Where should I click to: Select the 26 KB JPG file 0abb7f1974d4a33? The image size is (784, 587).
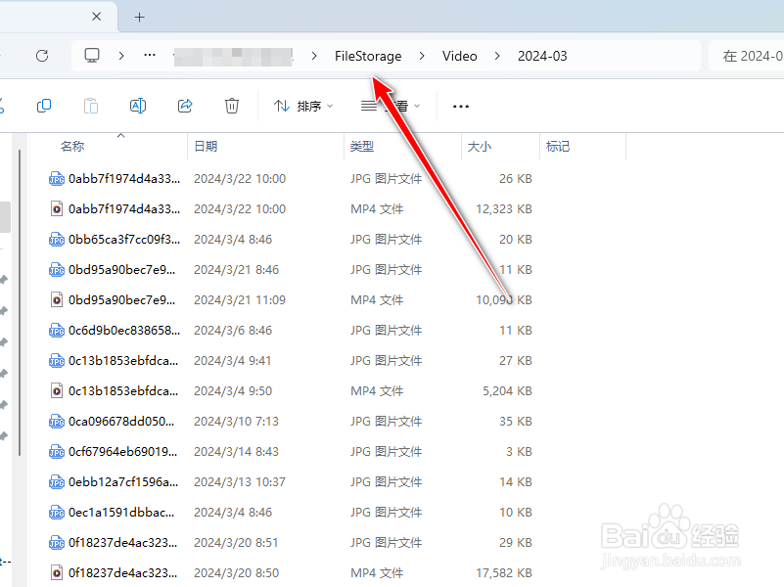coord(290,179)
